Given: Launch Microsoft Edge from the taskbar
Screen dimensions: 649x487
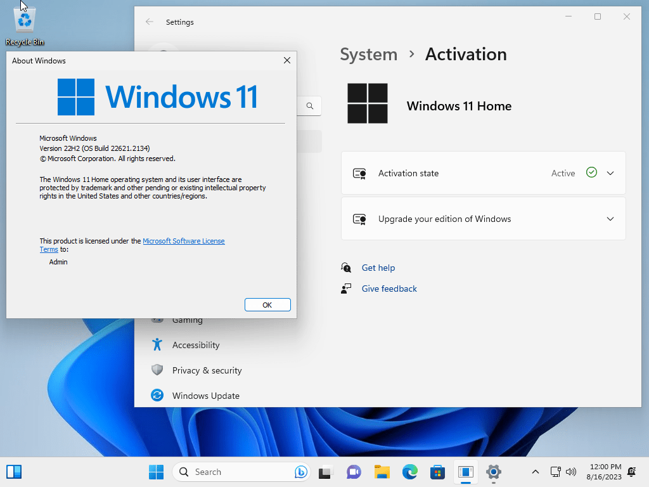Looking at the screenshot, I should pos(410,472).
